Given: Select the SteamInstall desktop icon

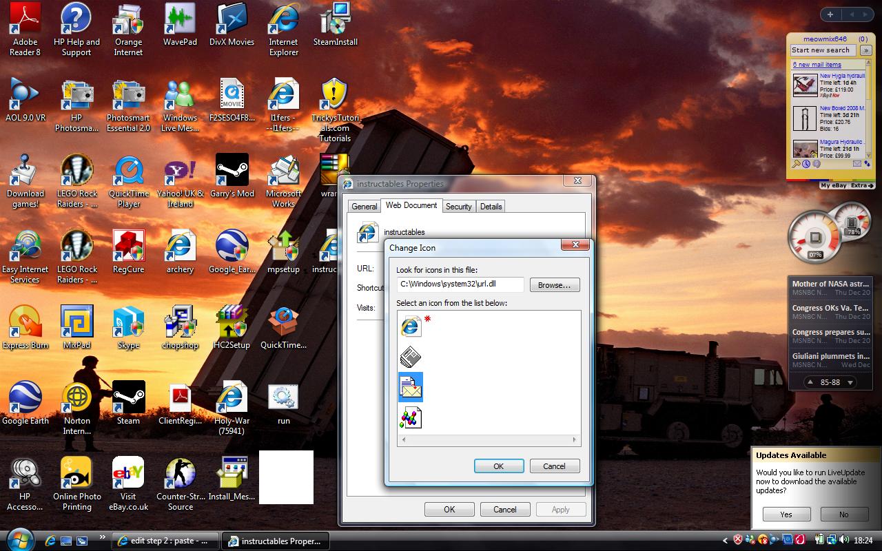Looking at the screenshot, I should click(x=335, y=25).
